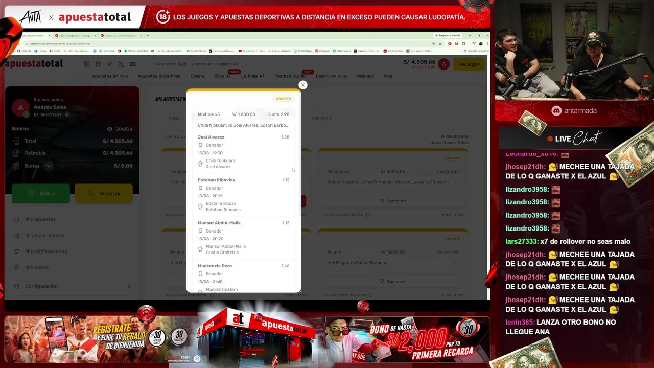This screenshot has width=654, height=368.
Task: Open the Discord antarmada overlay link
Action: (x=574, y=111)
